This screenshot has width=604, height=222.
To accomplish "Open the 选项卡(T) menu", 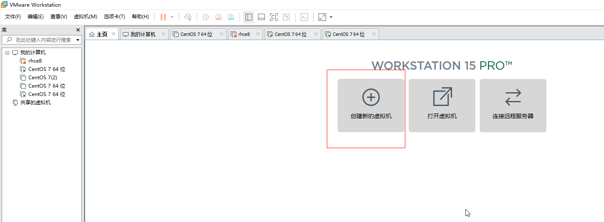I will (x=115, y=17).
